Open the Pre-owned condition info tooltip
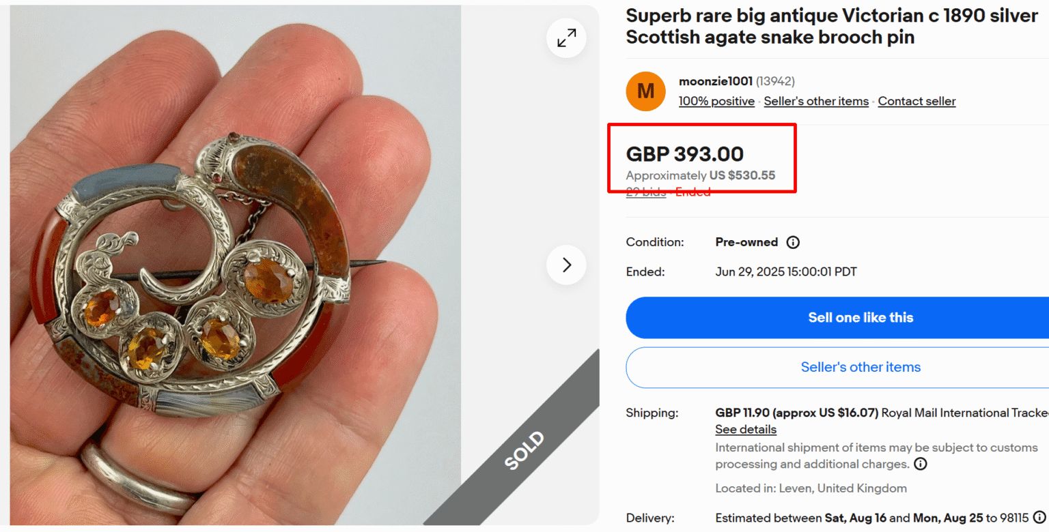Image resolution: width=1049 pixels, height=532 pixels. [792, 241]
